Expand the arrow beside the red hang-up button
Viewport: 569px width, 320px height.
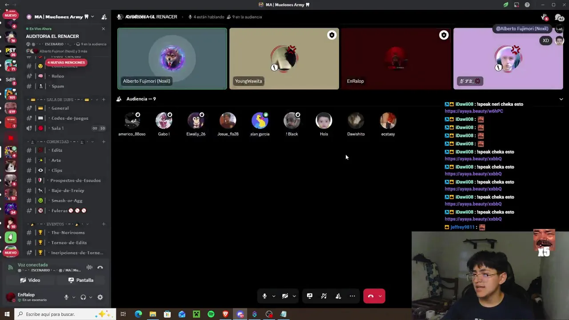pyautogui.click(x=380, y=296)
